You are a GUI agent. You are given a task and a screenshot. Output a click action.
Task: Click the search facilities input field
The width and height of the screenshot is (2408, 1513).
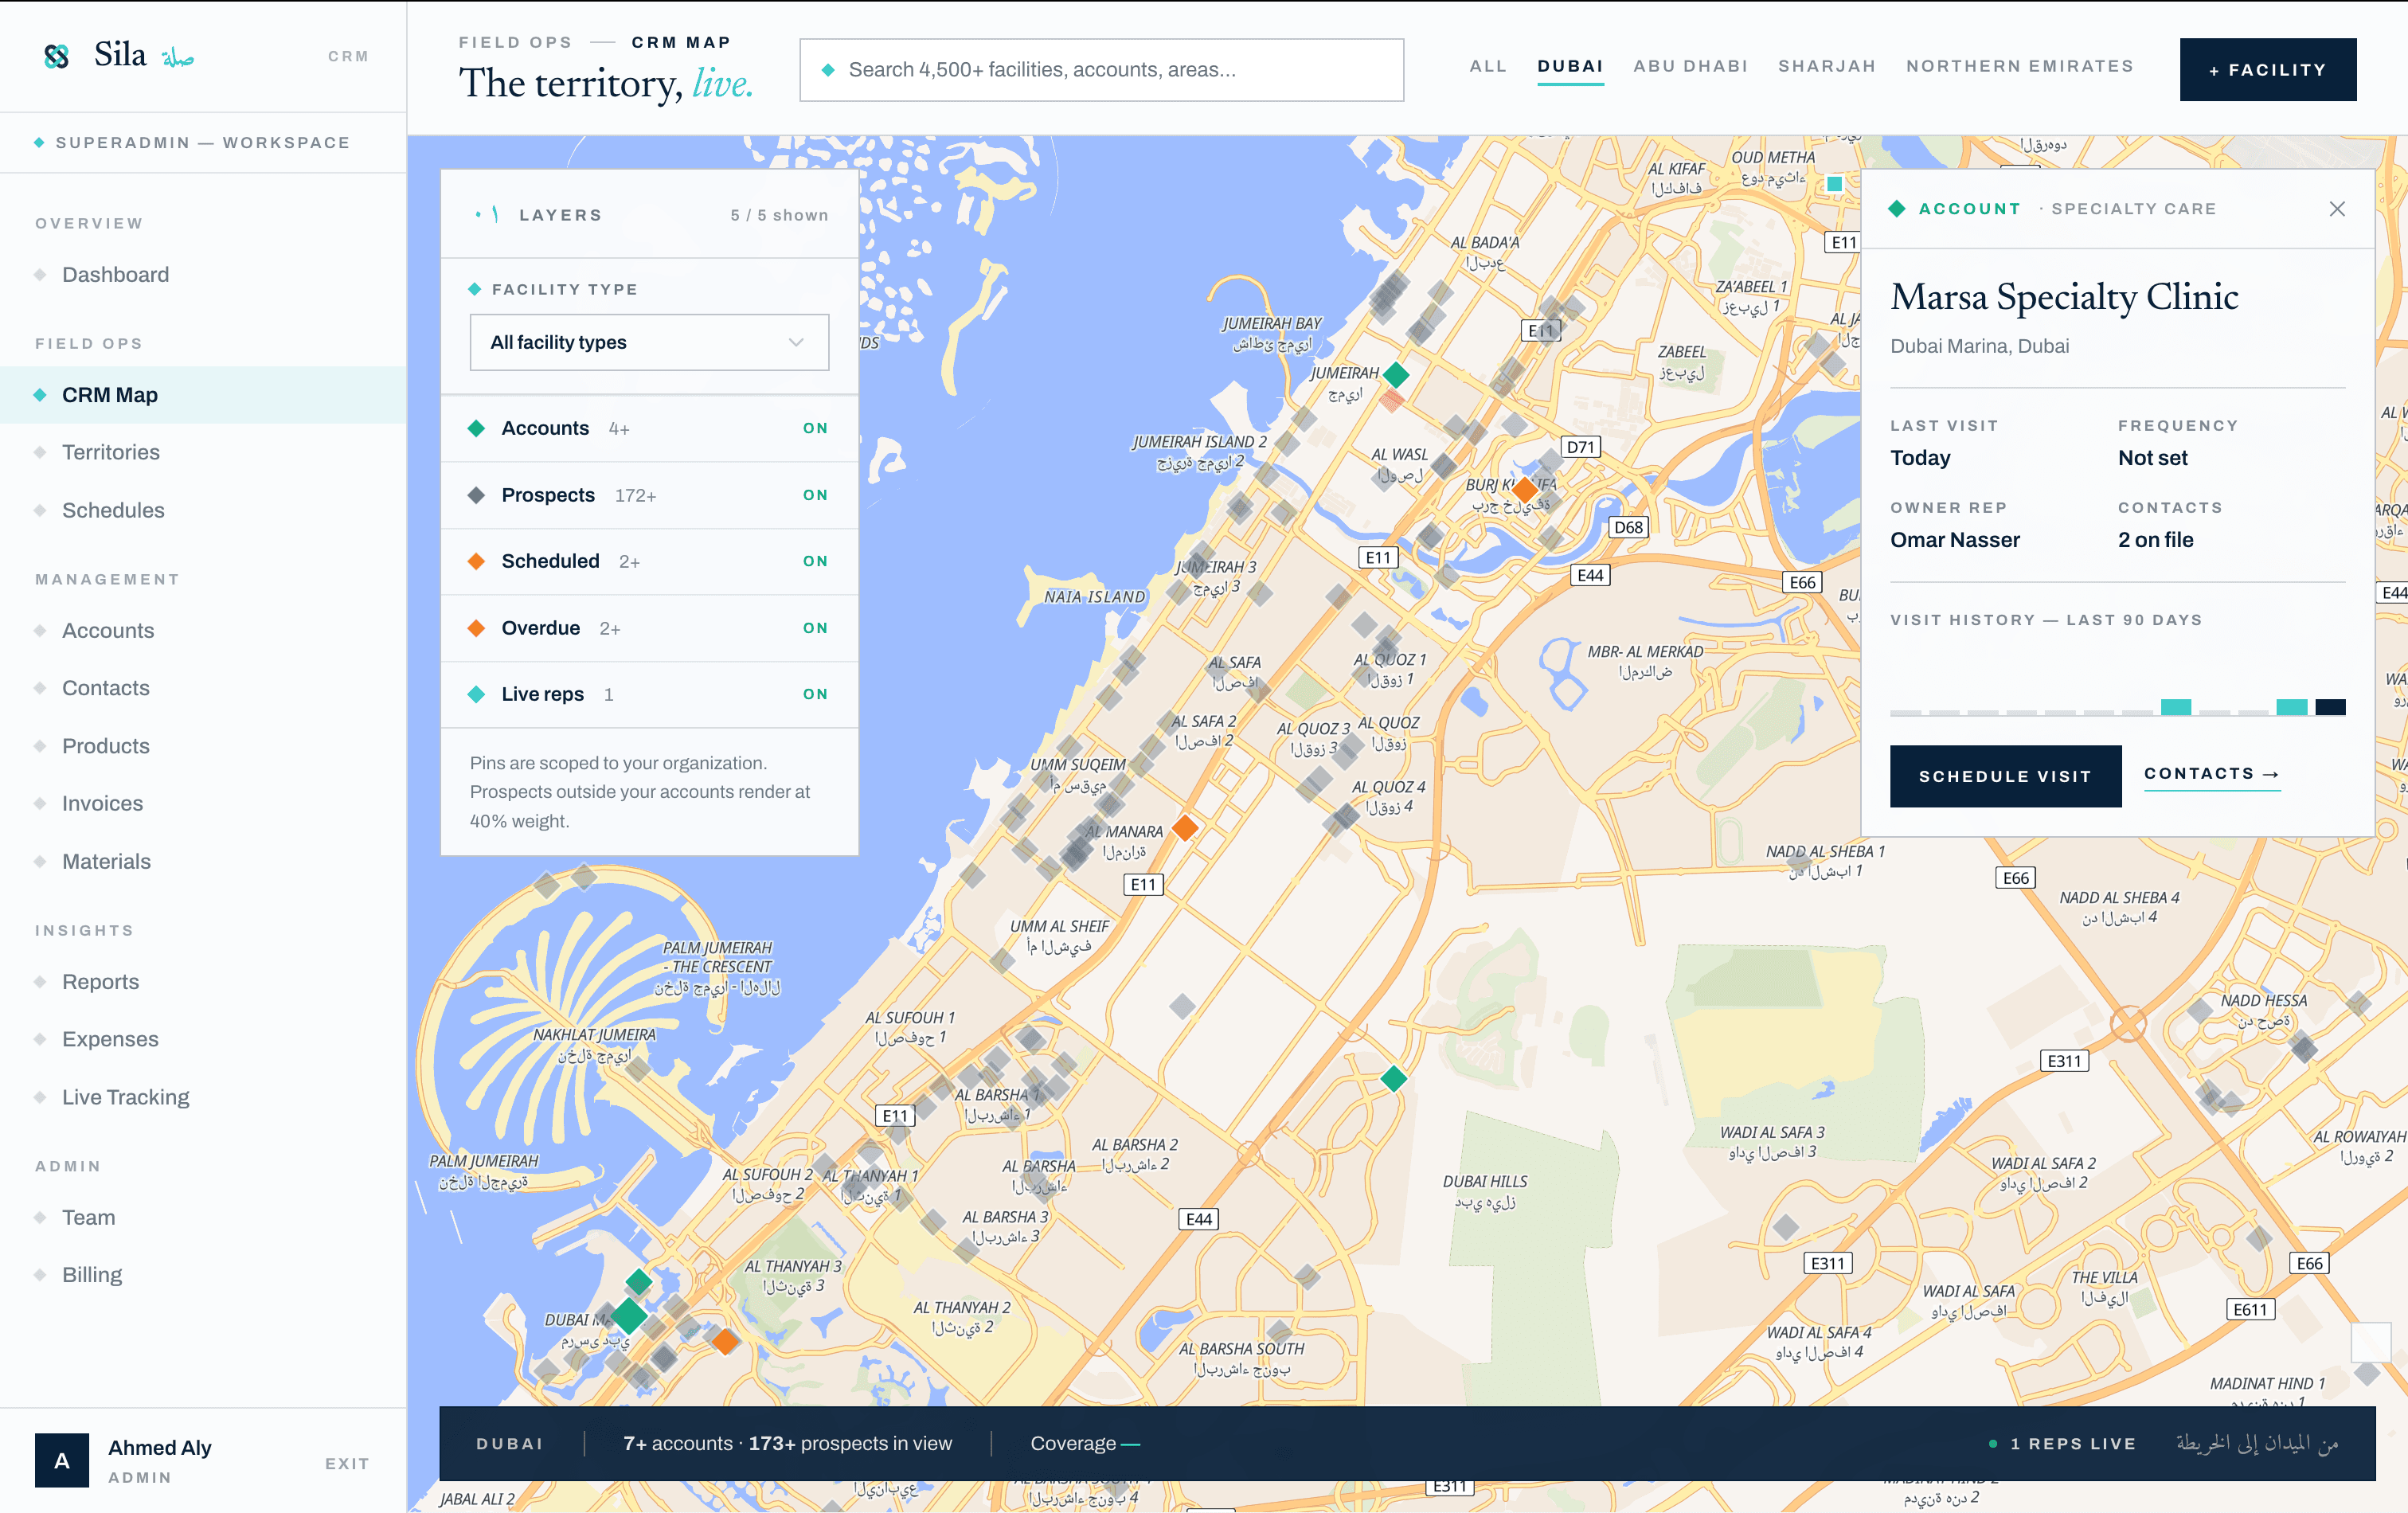tap(1101, 70)
